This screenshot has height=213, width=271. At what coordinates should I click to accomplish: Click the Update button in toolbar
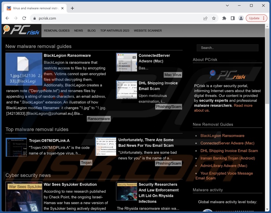(254, 18)
